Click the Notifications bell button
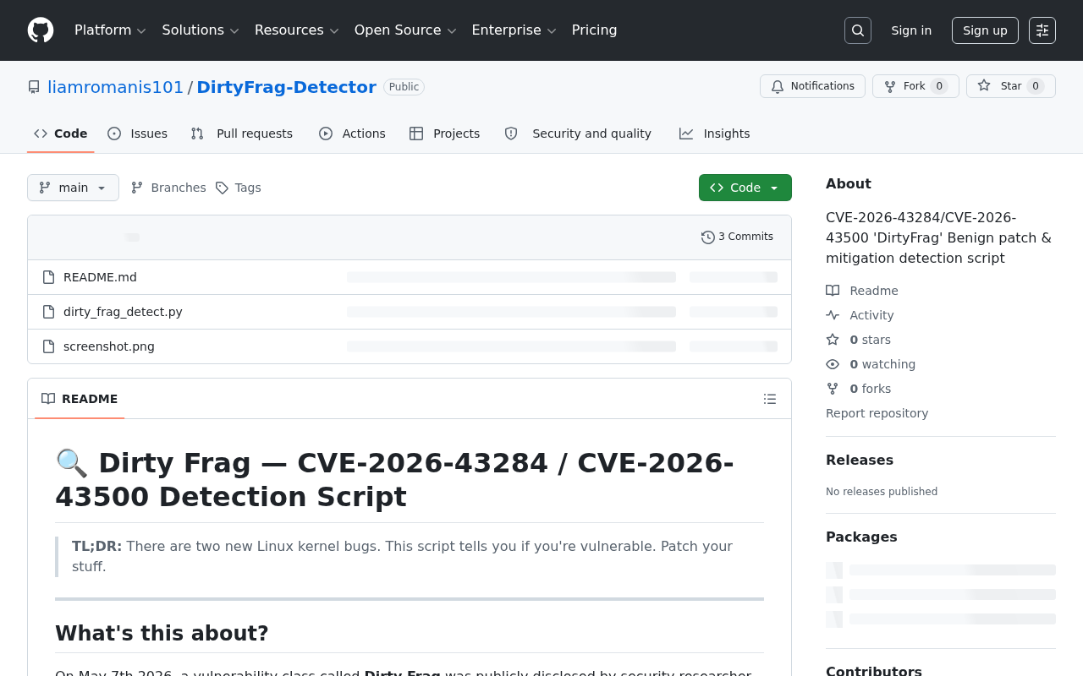1083x676 pixels. (812, 86)
